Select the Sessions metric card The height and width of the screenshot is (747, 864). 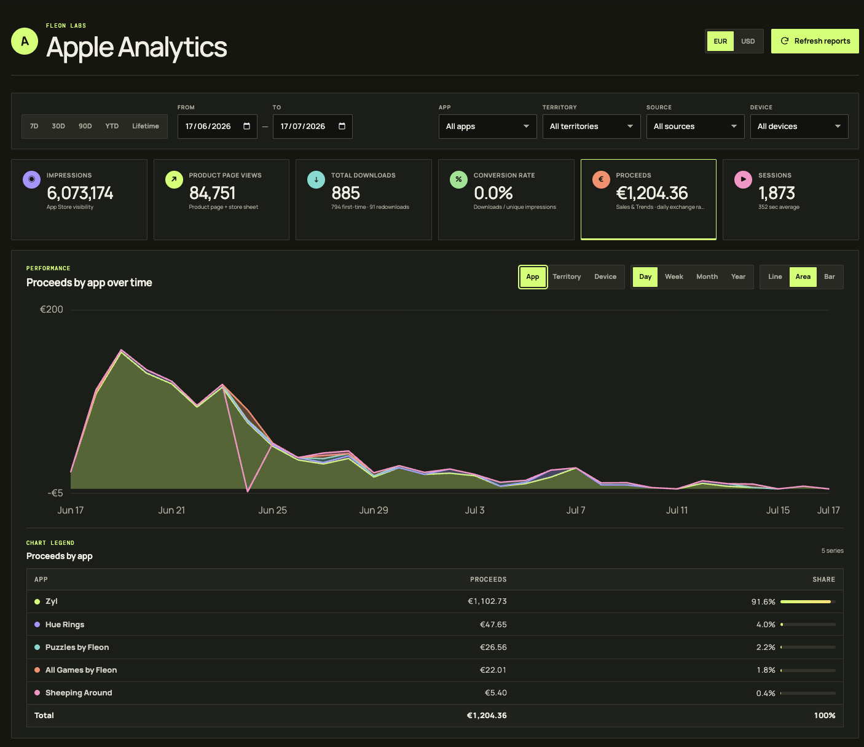(x=791, y=200)
